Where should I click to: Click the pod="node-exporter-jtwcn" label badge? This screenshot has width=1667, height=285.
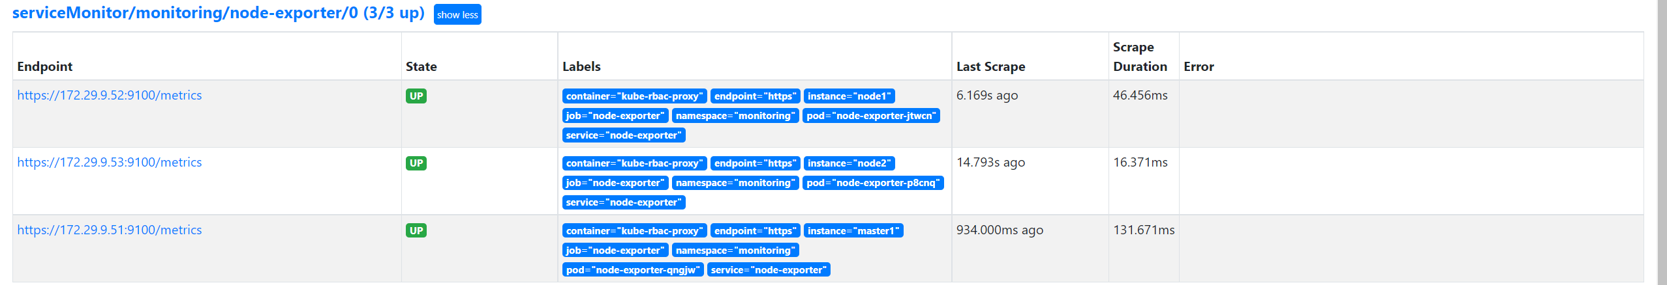pos(871,116)
